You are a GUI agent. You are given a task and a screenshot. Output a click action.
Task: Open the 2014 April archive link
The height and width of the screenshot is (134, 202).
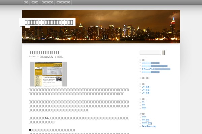point(146,87)
